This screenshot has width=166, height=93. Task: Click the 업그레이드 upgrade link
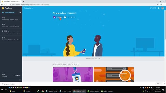click(x=17, y=75)
